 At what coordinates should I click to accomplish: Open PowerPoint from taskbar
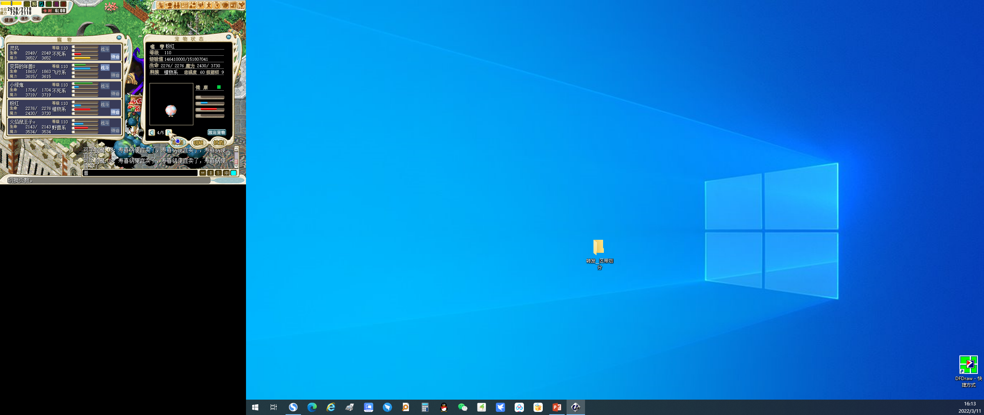557,407
